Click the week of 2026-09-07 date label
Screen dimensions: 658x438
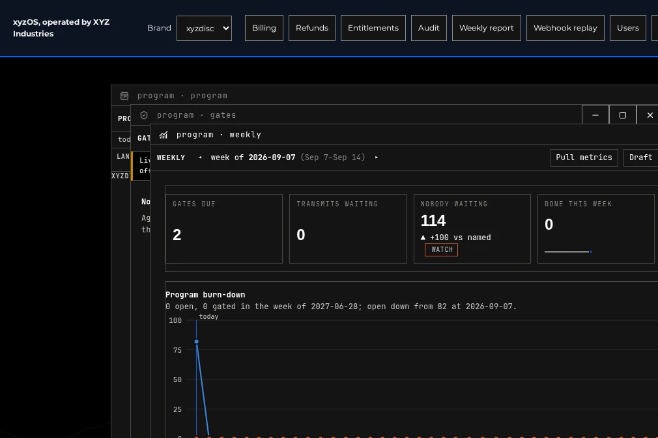coord(253,157)
